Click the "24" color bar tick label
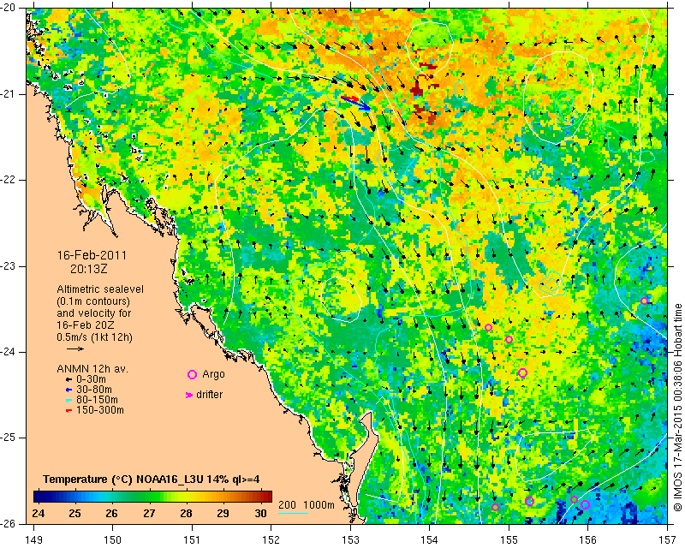 [x=39, y=514]
